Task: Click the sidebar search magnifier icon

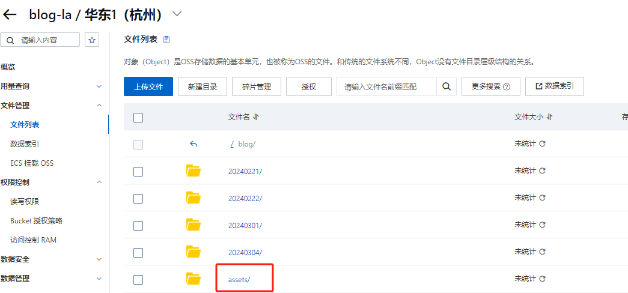Action: pos(10,40)
